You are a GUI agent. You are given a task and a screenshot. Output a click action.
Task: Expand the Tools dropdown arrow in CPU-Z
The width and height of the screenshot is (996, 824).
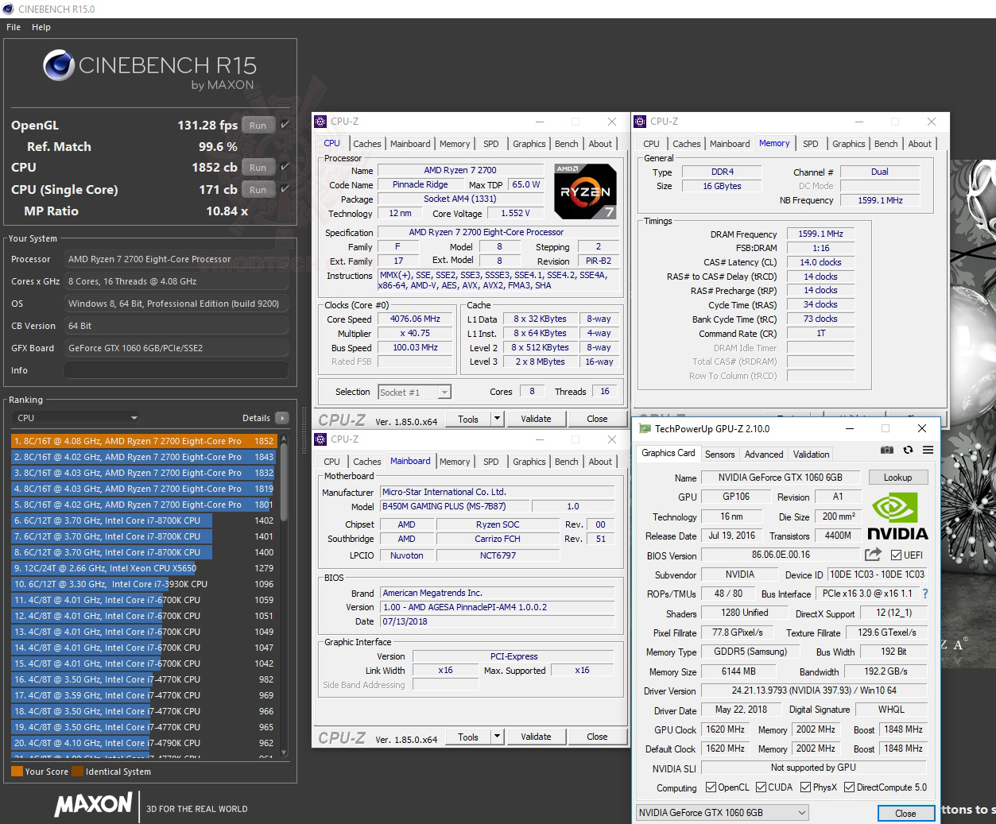(x=497, y=419)
